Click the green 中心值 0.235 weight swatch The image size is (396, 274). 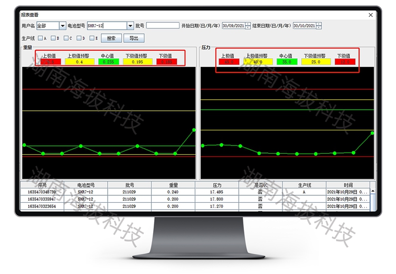pyautogui.click(x=109, y=62)
